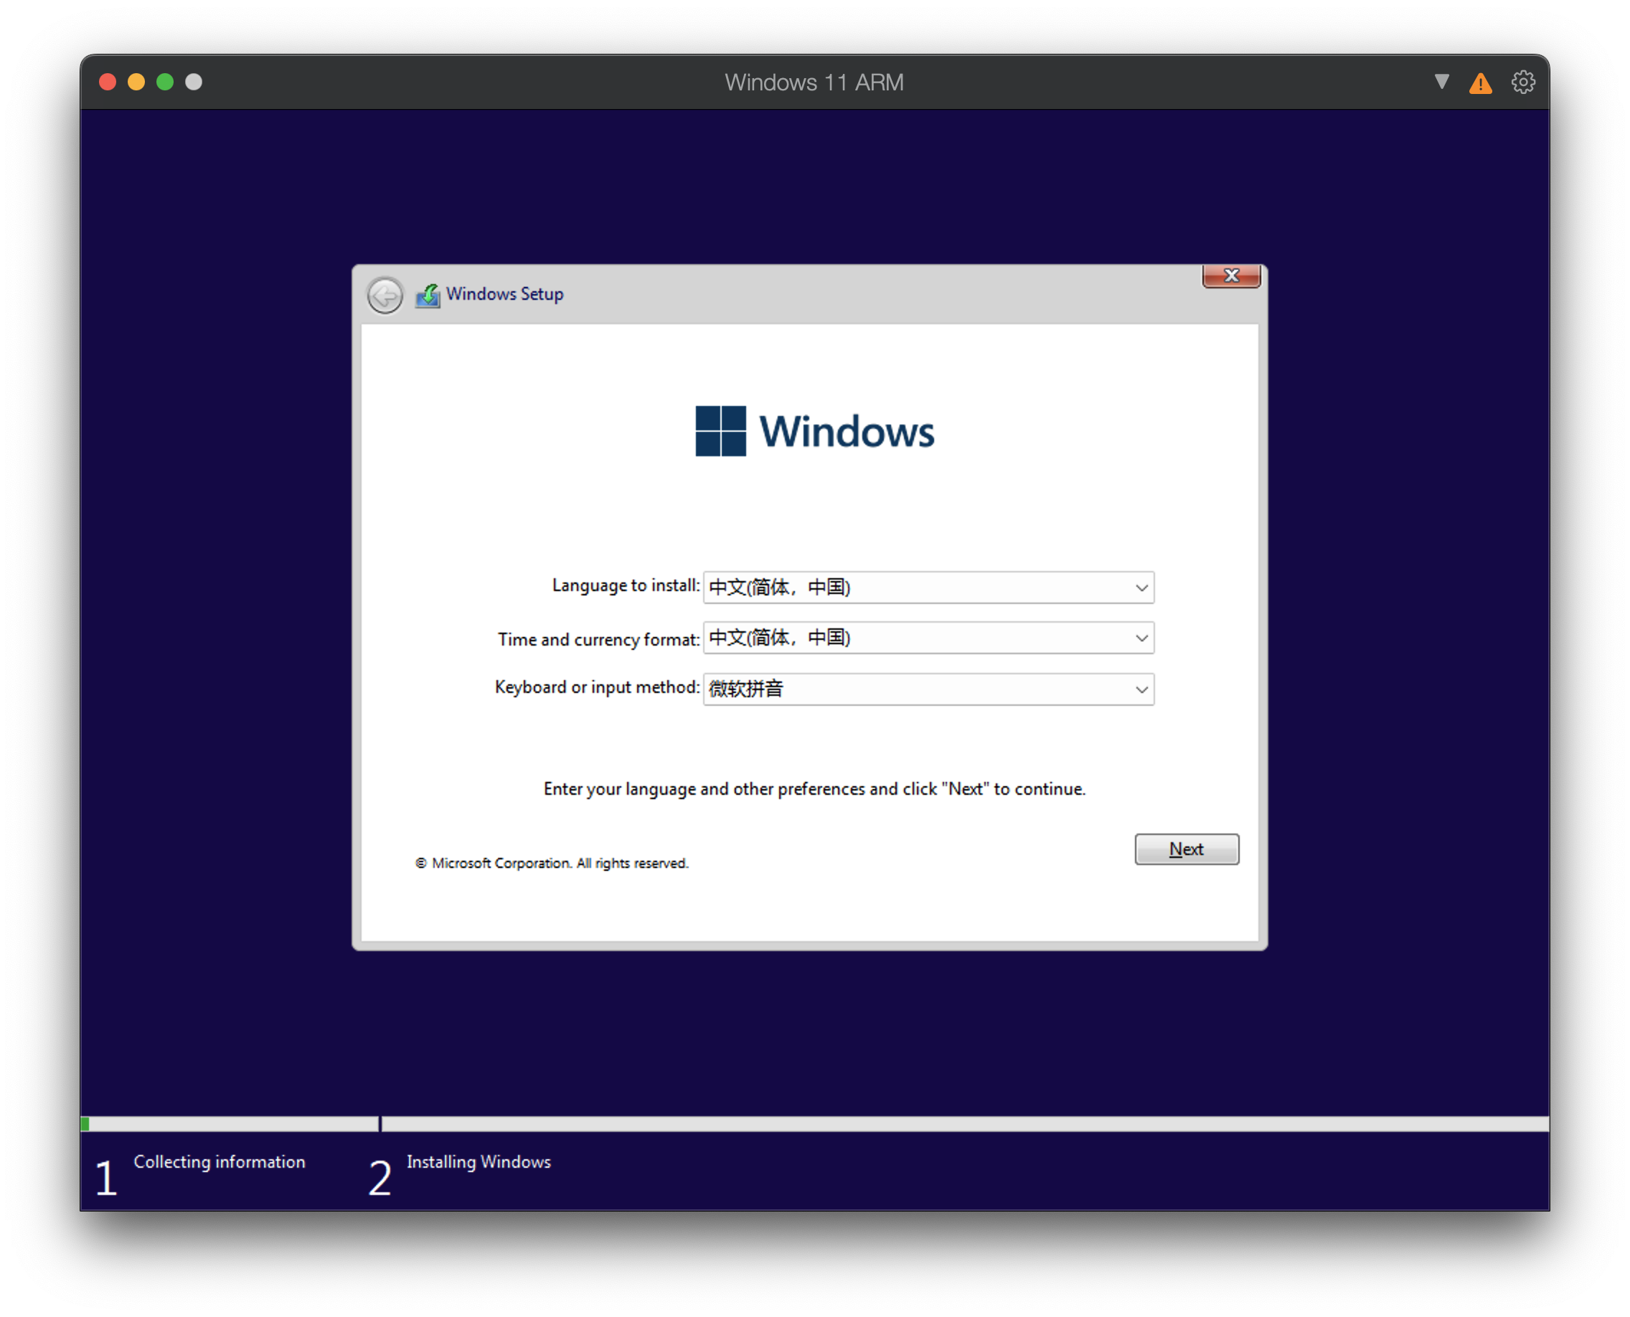Click the back arrow in Windows Setup
Viewport: 1630px width, 1317px height.
pos(385,295)
